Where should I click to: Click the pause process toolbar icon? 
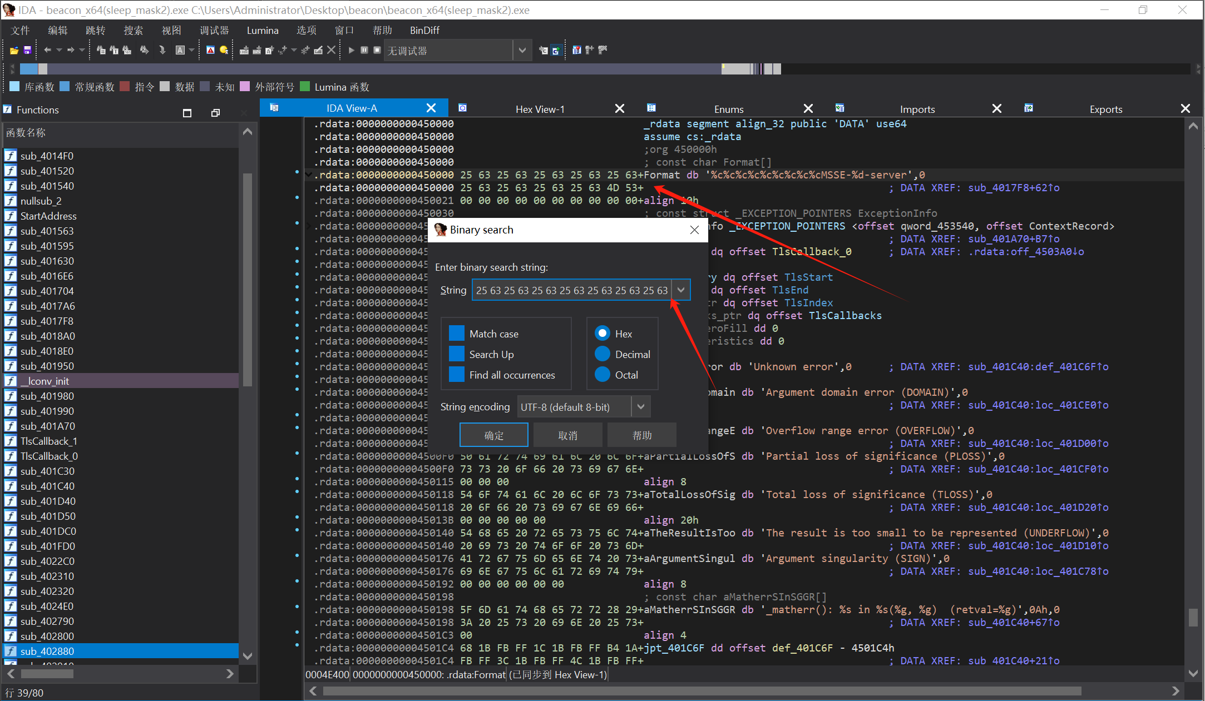(364, 51)
